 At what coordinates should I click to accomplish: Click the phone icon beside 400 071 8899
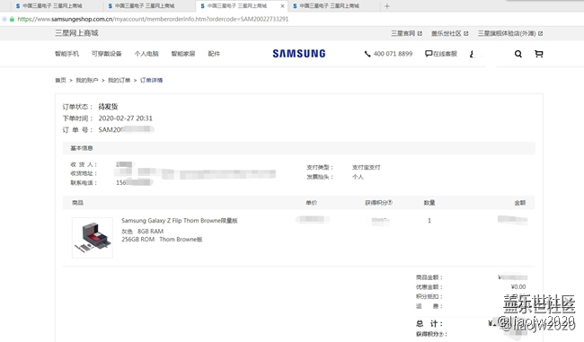pos(367,54)
